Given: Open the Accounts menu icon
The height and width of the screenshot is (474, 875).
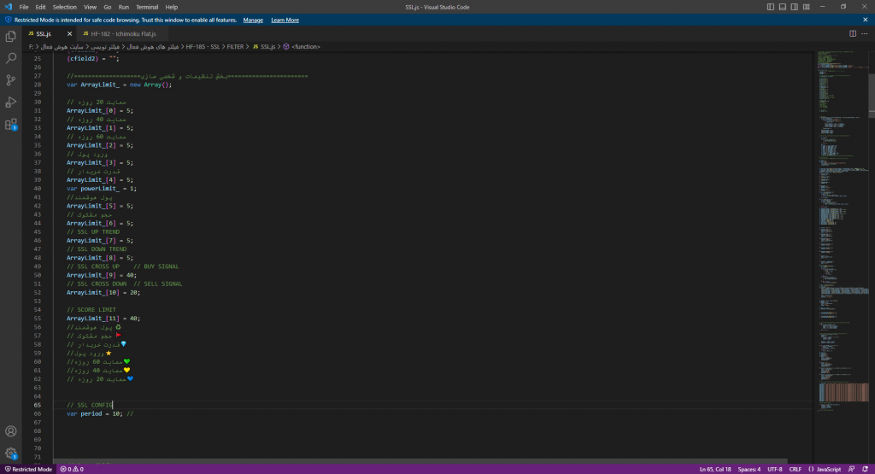Looking at the screenshot, I should pyautogui.click(x=11, y=432).
